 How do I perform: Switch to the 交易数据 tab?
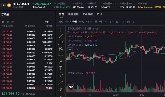(87, 14)
